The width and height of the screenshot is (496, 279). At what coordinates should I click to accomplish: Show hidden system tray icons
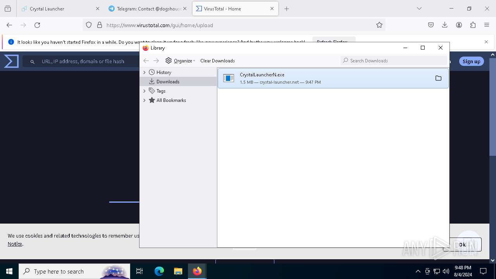[x=418, y=271]
